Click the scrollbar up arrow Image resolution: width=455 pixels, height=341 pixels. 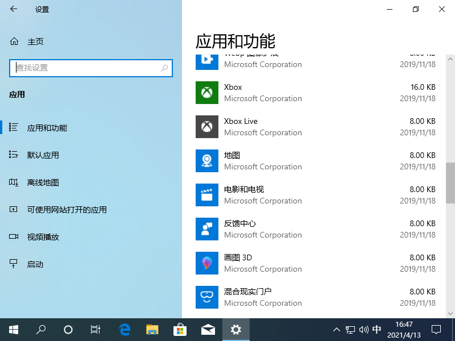tap(450, 59)
